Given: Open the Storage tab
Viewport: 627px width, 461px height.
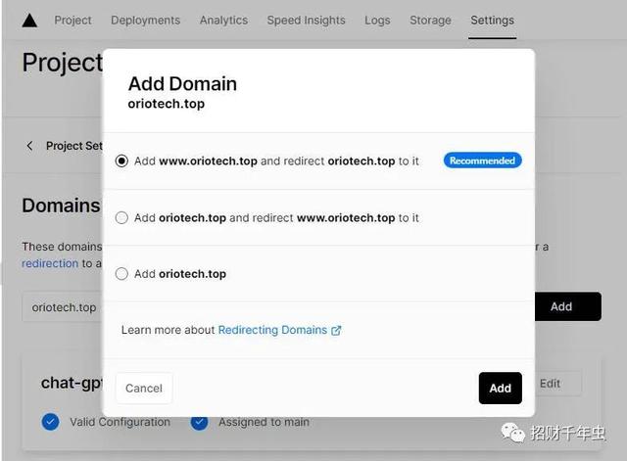Looking at the screenshot, I should tap(430, 21).
